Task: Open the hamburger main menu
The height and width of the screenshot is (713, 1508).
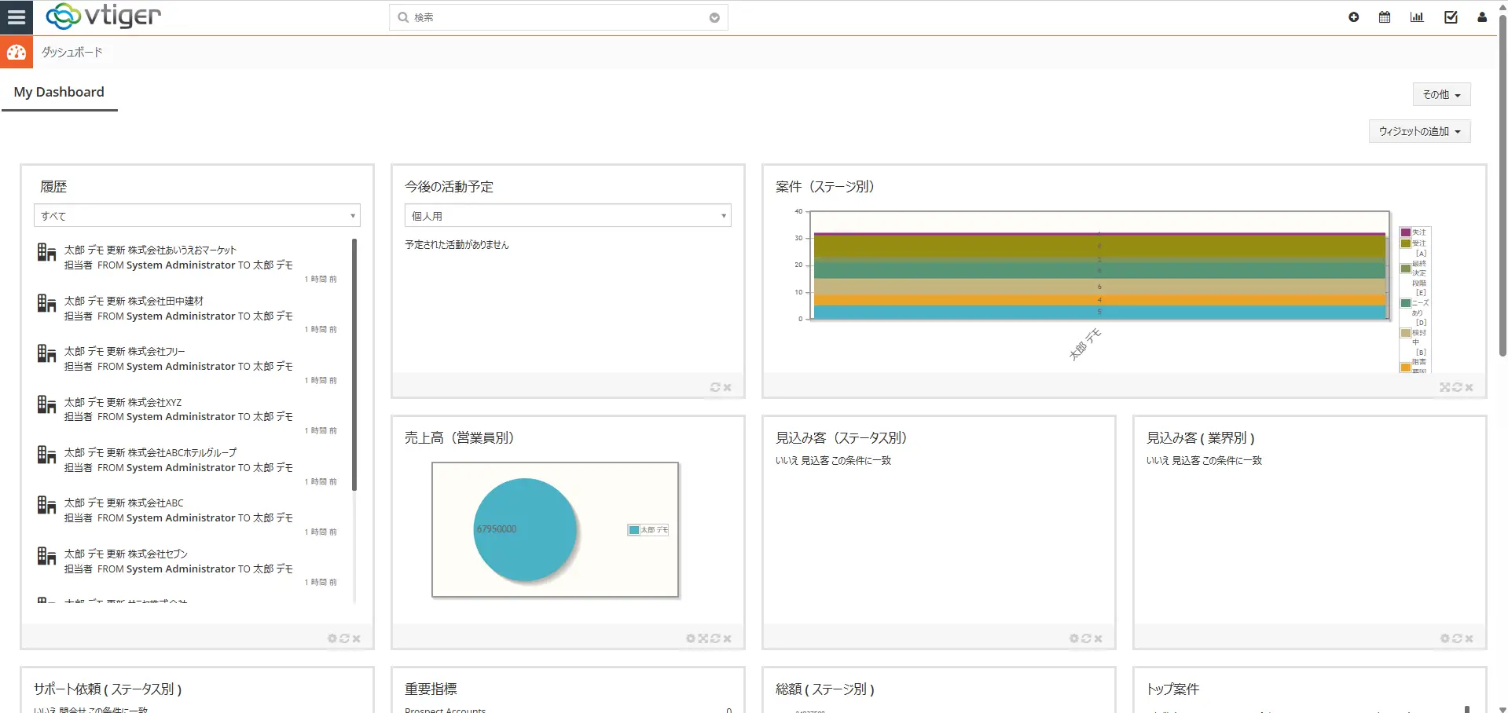Action: [x=17, y=17]
